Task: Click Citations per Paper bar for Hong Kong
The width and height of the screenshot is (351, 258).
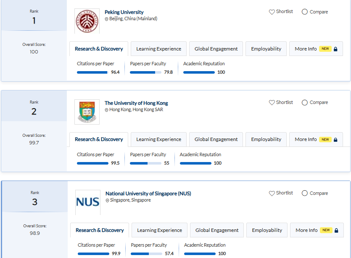Action: [92, 163]
